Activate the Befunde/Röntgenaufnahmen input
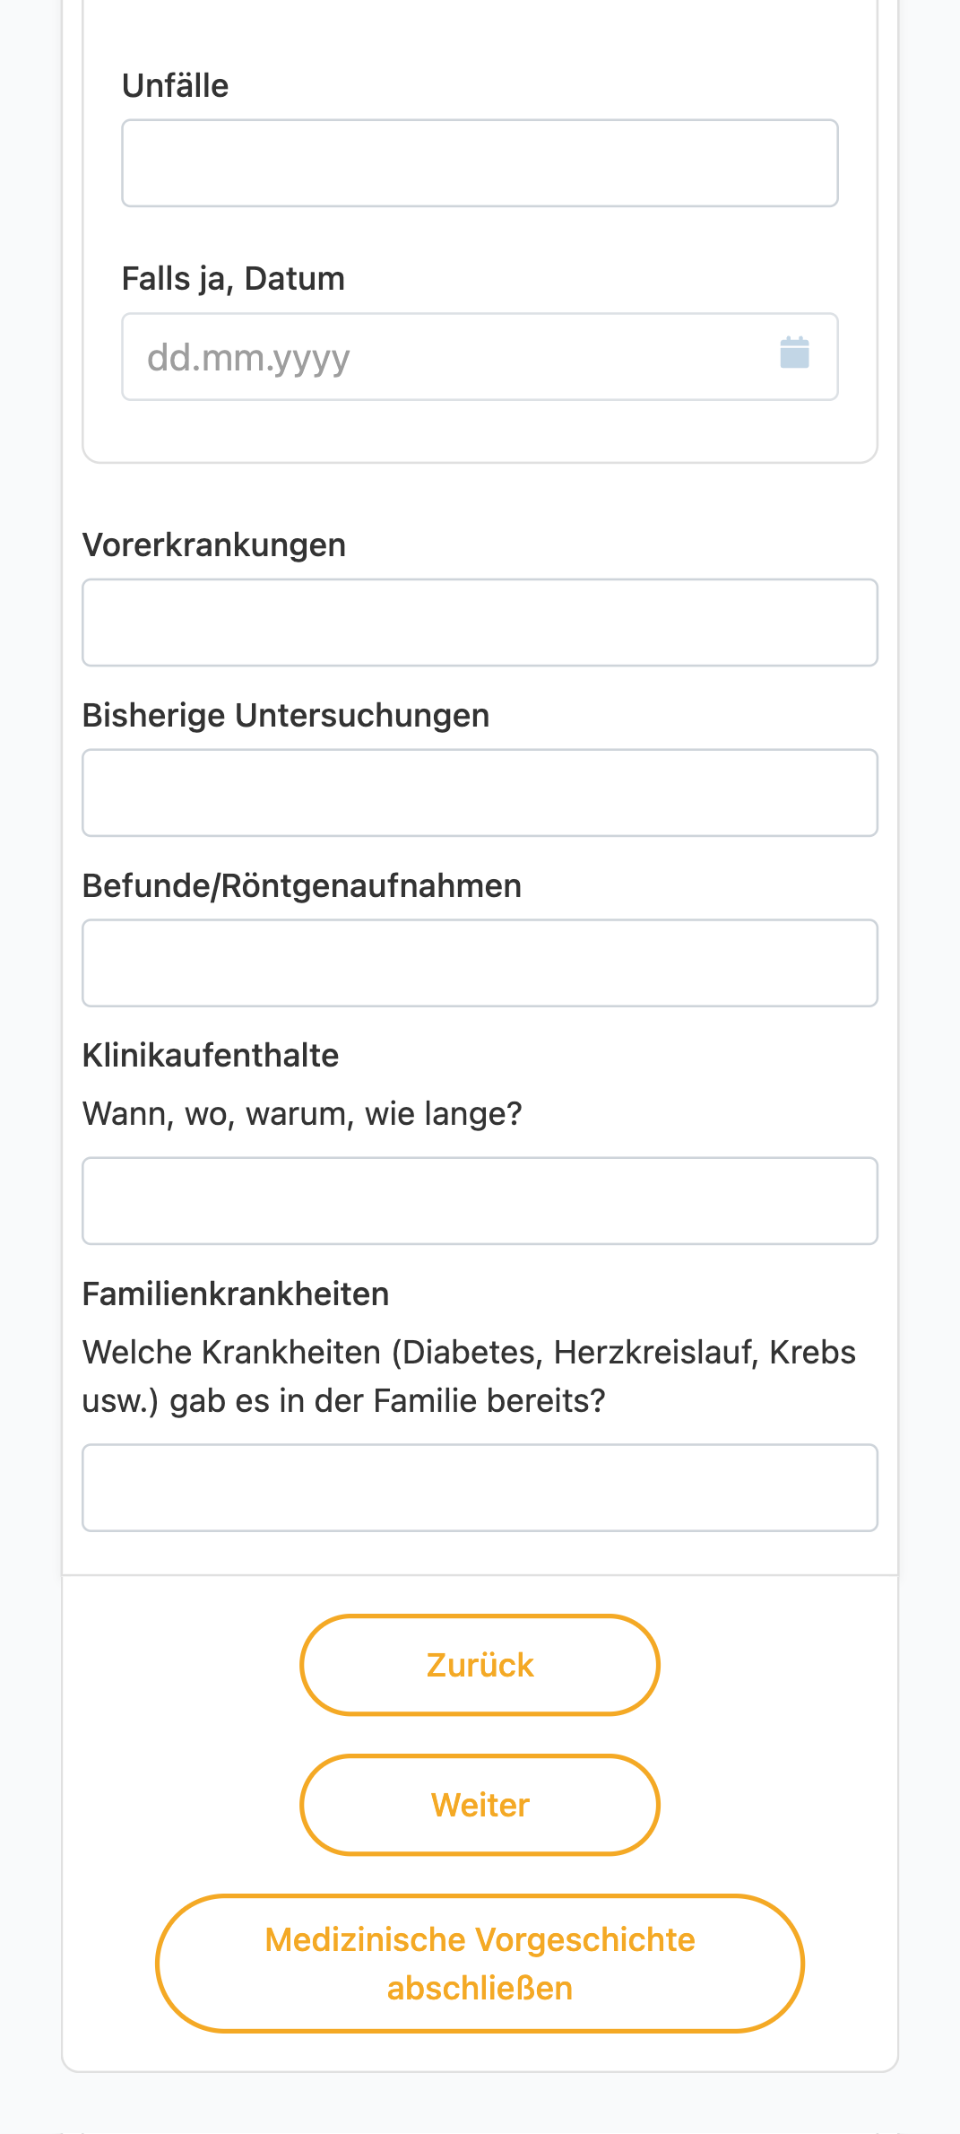Image resolution: width=960 pixels, height=2134 pixels. 480,963
